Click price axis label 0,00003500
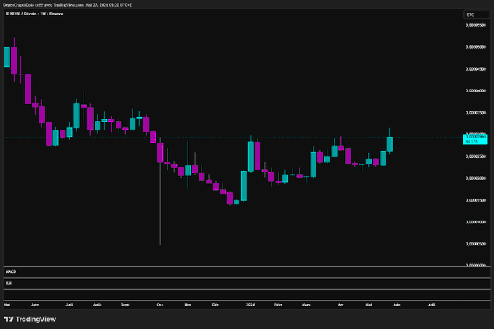The image size is (494, 329). (475, 113)
